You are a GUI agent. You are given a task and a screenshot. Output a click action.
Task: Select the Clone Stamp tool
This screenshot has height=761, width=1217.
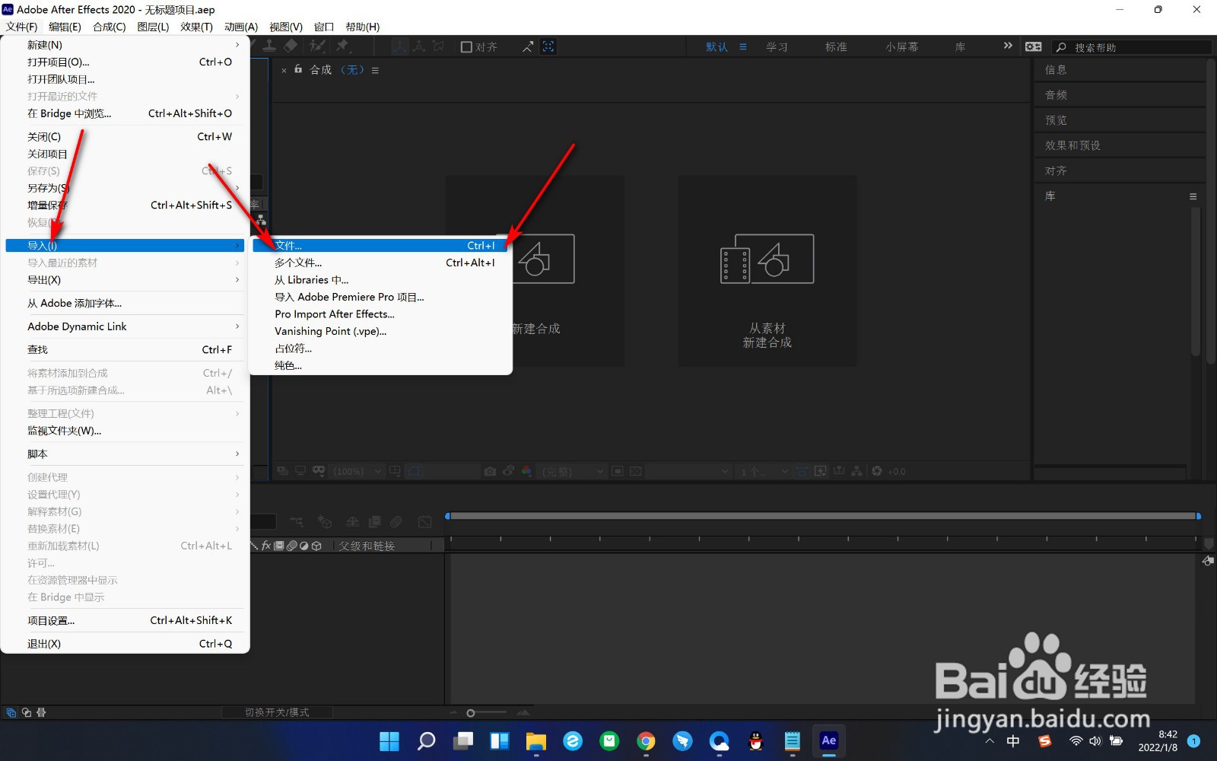[269, 46]
